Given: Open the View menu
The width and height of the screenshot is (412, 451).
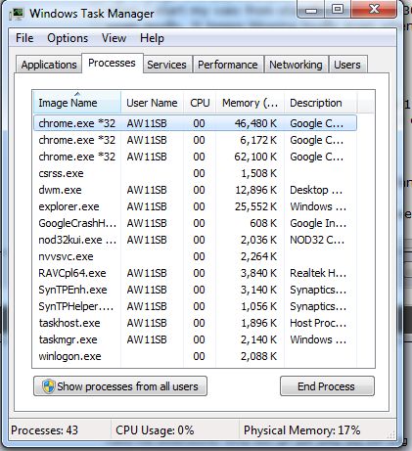Looking at the screenshot, I should click(x=114, y=38).
